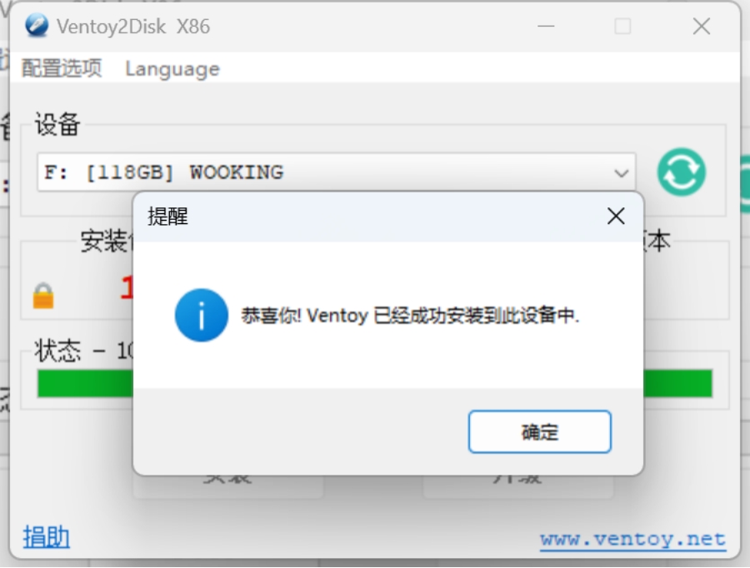This screenshot has width=750, height=568.
Task: Open the Language menu
Action: 172,69
